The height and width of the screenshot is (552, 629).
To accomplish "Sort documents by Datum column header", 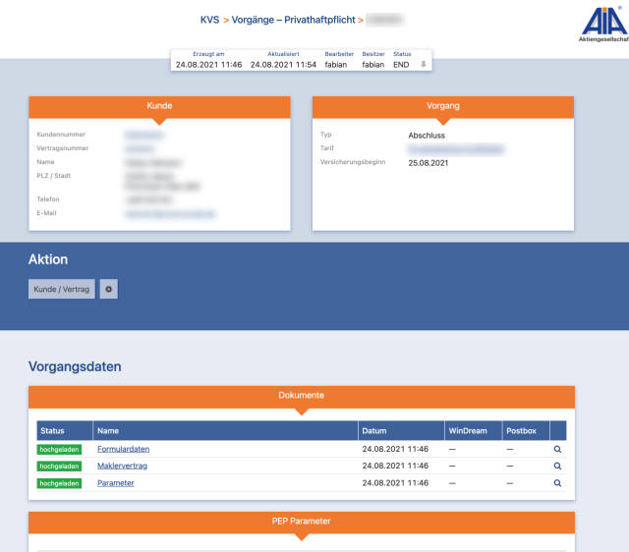I will (374, 431).
